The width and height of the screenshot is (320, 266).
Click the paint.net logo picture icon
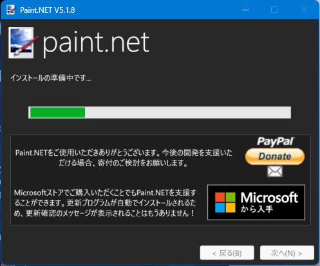coord(23,43)
